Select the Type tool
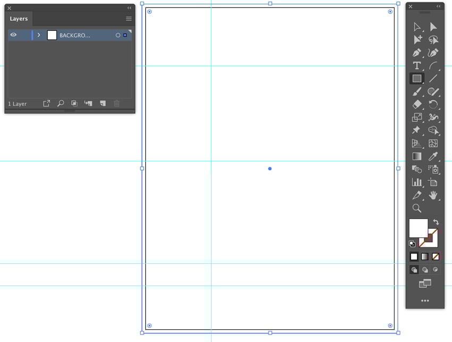Image resolution: width=452 pixels, height=342 pixels. [x=417, y=65]
